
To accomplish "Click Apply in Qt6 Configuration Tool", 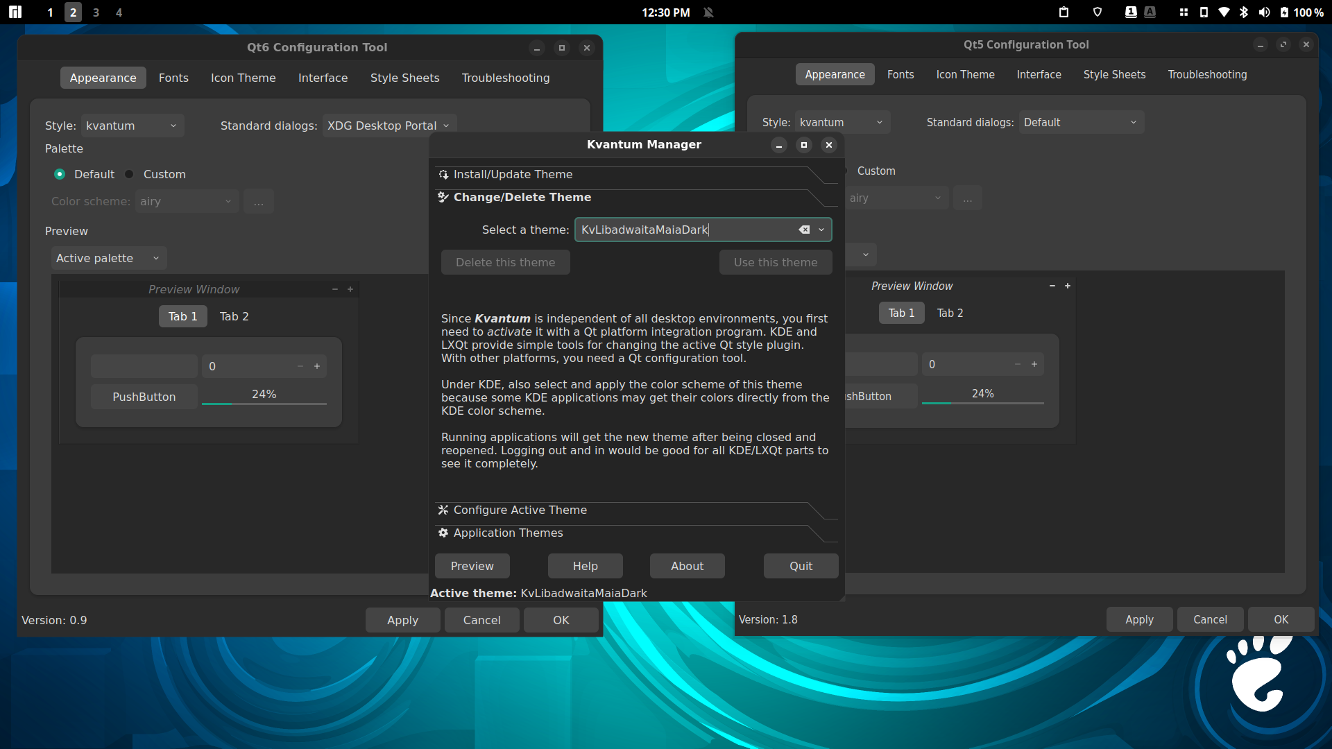I will pyautogui.click(x=402, y=620).
